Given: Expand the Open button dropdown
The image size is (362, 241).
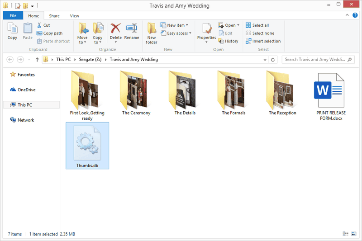Looking at the screenshot, I should pos(238,25).
